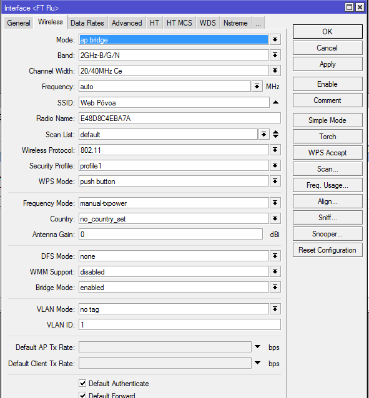
Task: Click the WPS Accept button
Action: click(328, 153)
